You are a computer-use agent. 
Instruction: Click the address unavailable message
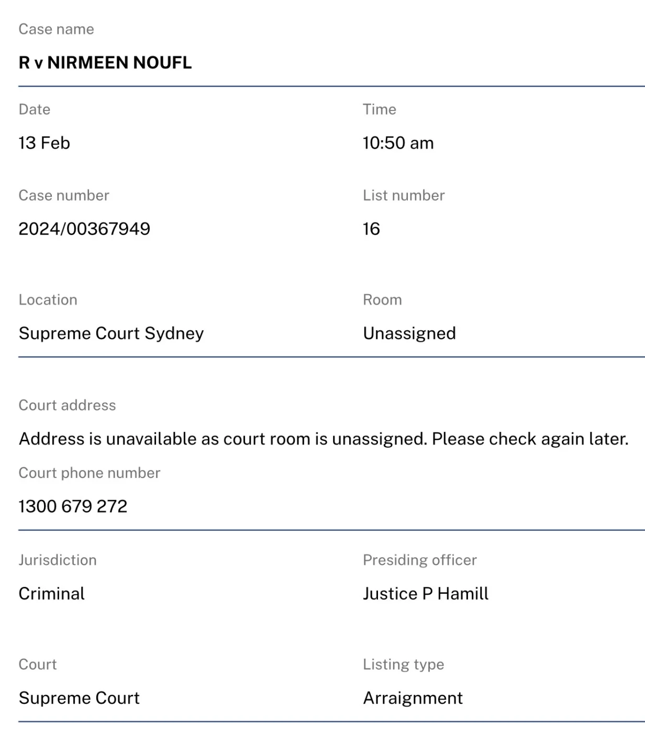tap(324, 439)
